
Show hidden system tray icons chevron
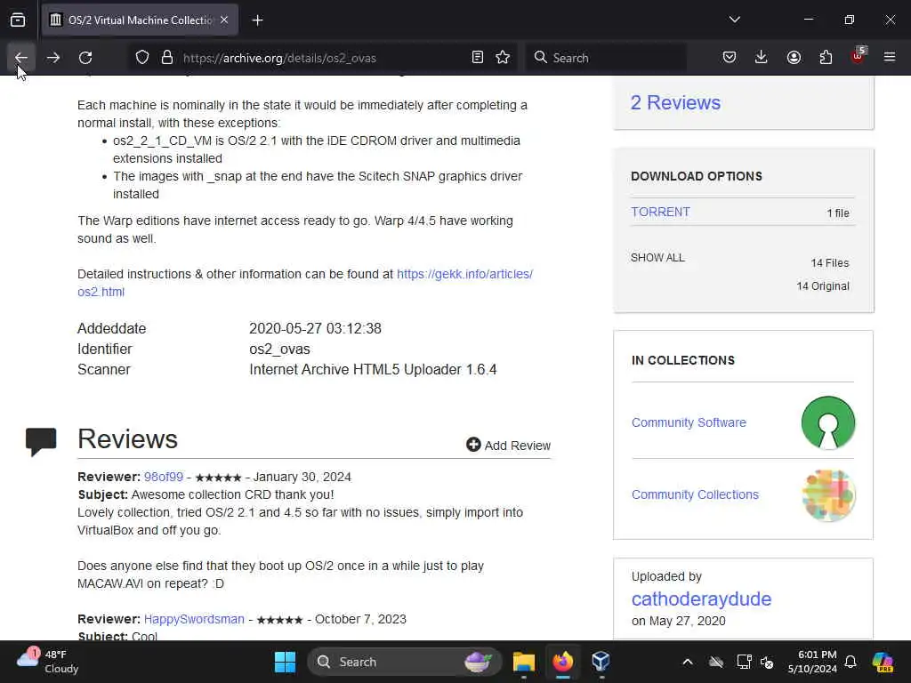tap(688, 662)
